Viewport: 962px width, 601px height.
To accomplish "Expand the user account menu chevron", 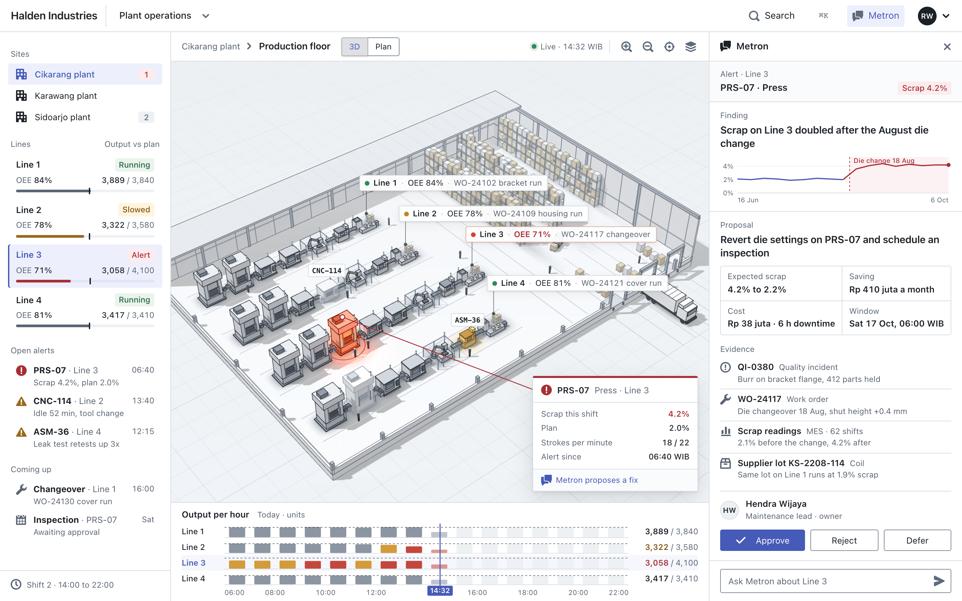I will [x=947, y=16].
